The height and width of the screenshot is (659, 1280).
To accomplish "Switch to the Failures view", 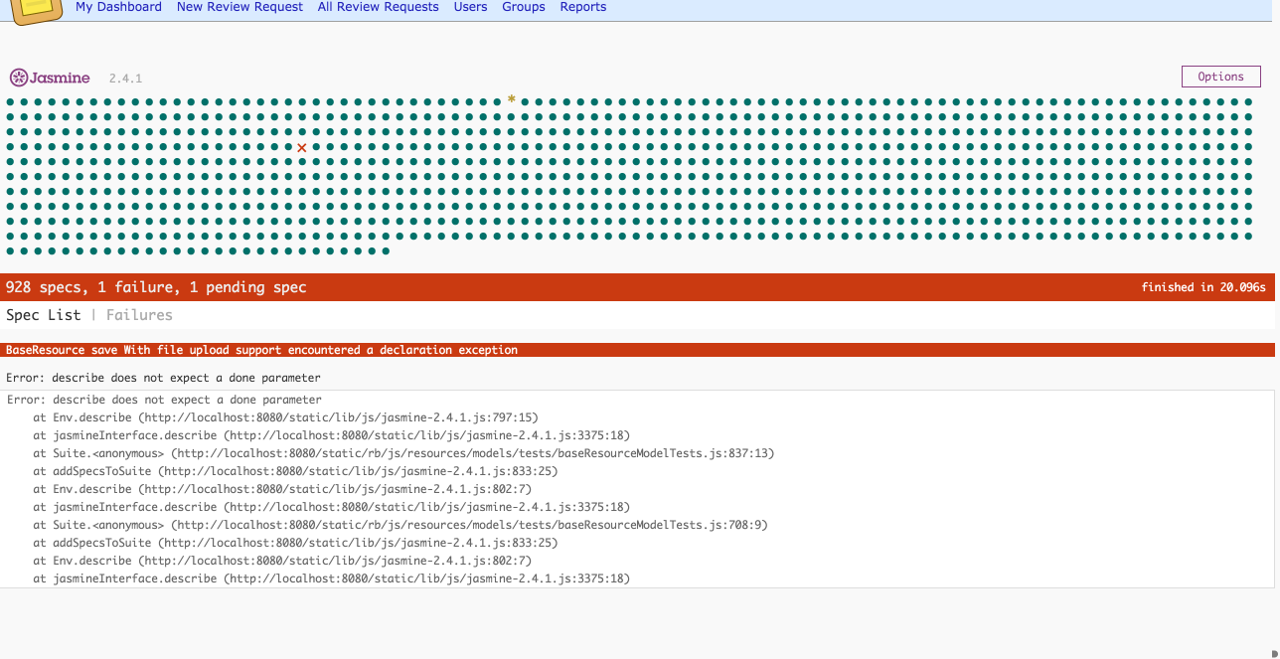I will tap(139, 315).
